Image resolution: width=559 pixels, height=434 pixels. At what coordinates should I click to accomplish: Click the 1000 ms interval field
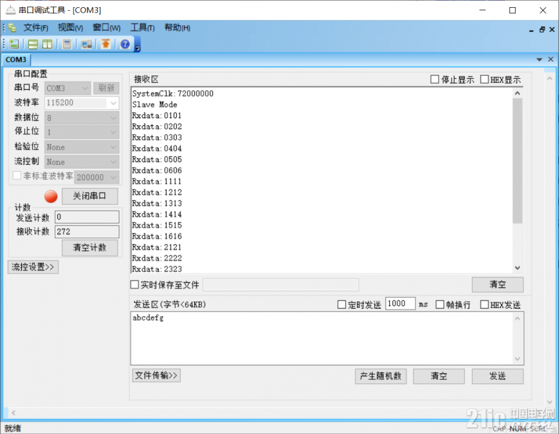coord(400,304)
